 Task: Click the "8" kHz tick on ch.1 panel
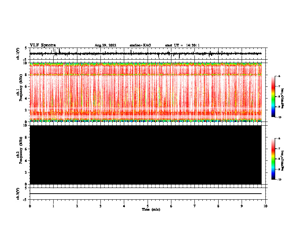tap(26, 75)
